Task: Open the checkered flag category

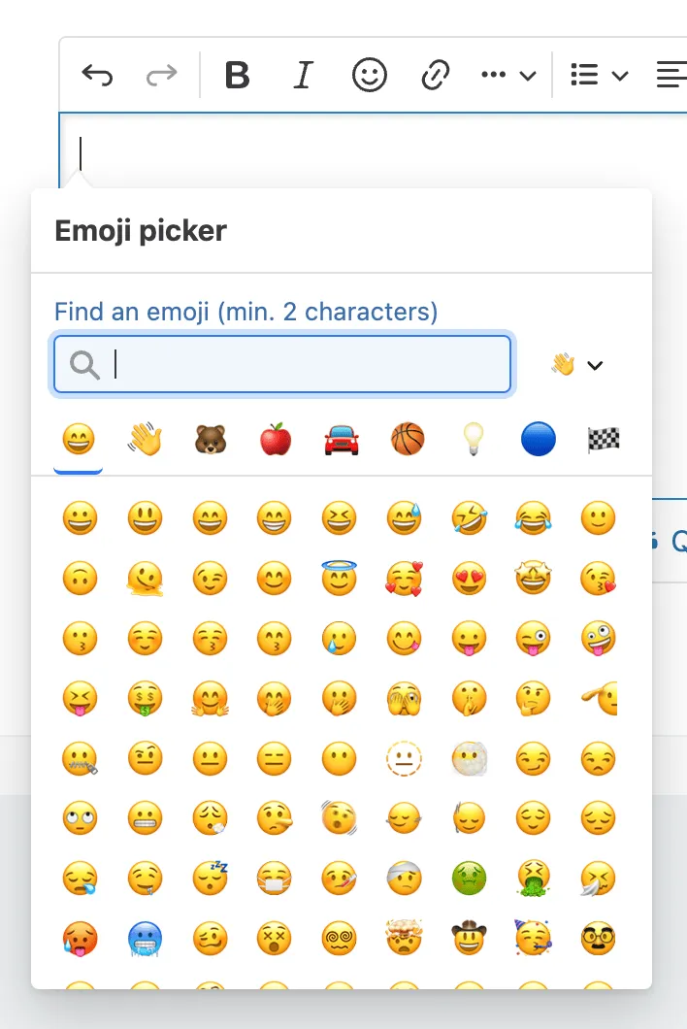Action: [604, 440]
